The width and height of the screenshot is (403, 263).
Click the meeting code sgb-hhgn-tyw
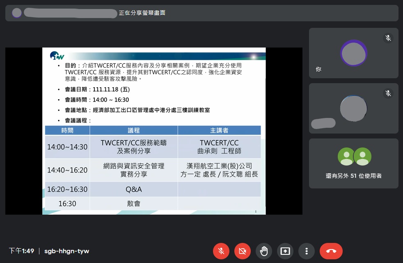66,251
